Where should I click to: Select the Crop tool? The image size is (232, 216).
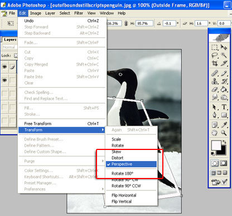215,63
